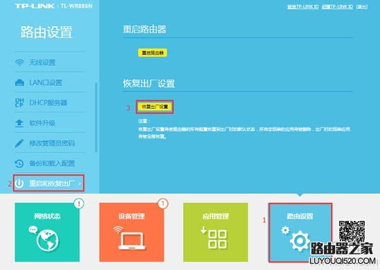Select DHCP服务器 sidebar entry
This screenshot has height=270, width=380.
50,102
